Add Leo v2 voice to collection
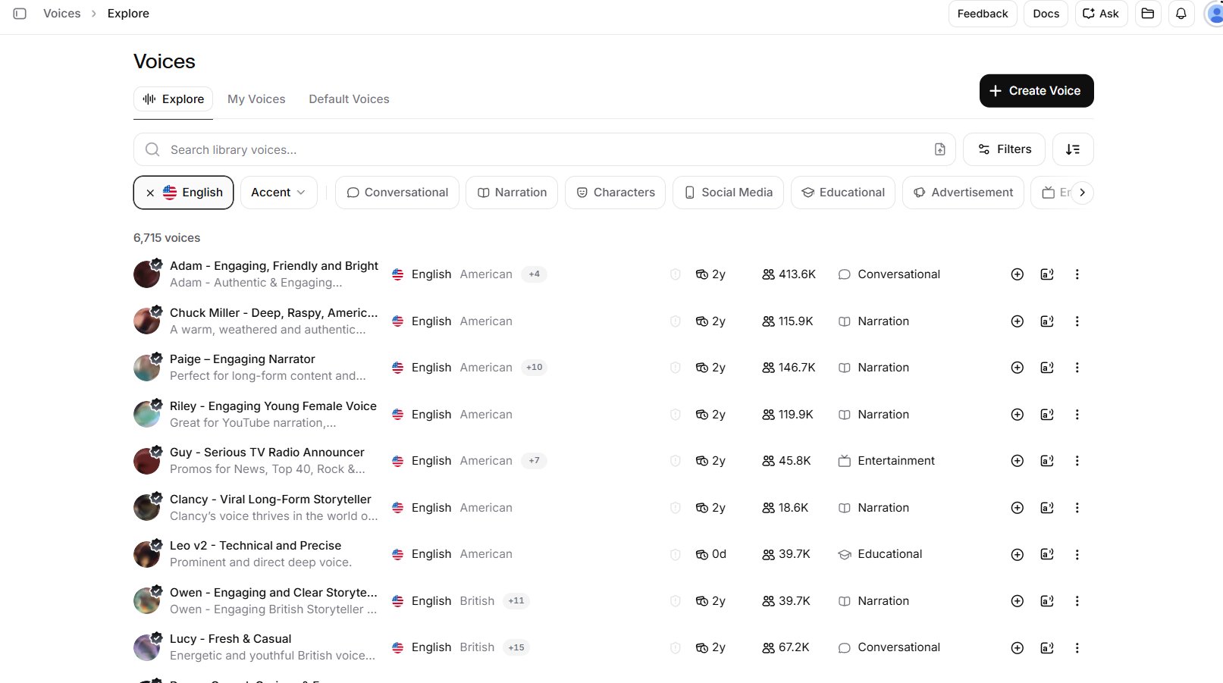 pos(1018,555)
